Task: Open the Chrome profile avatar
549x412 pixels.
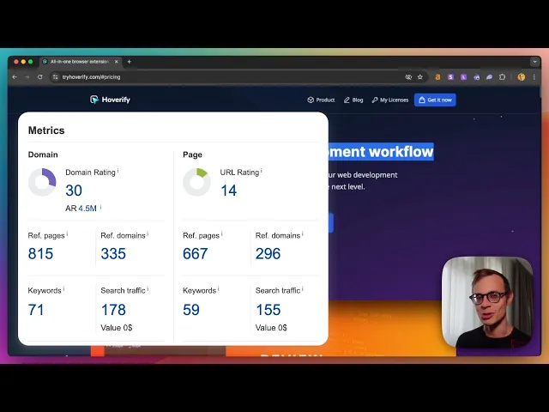Action: click(522, 77)
